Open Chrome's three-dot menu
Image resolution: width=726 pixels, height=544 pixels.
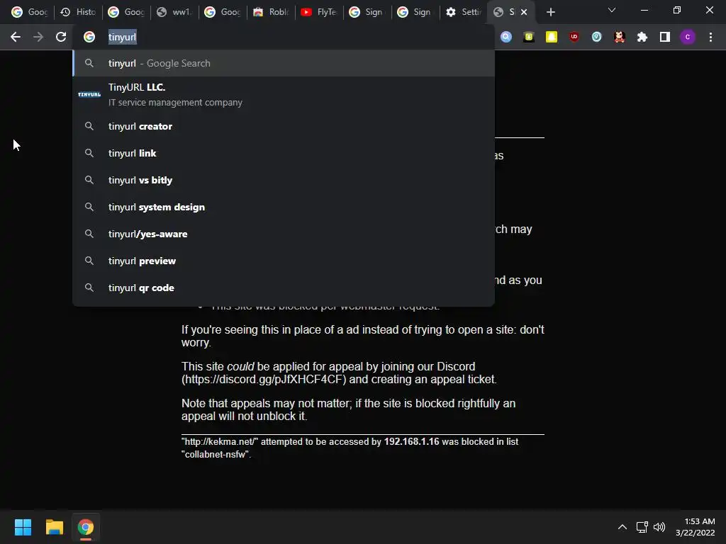pos(710,37)
